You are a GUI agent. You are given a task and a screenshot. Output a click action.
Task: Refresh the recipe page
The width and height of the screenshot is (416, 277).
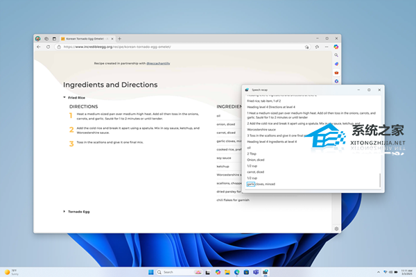[48, 47]
